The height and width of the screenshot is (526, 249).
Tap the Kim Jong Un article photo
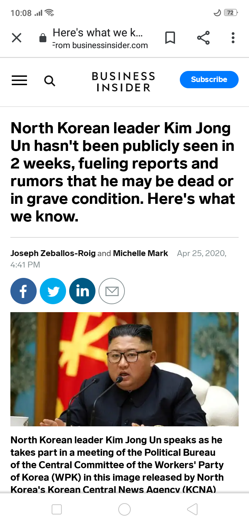[x=124, y=369]
